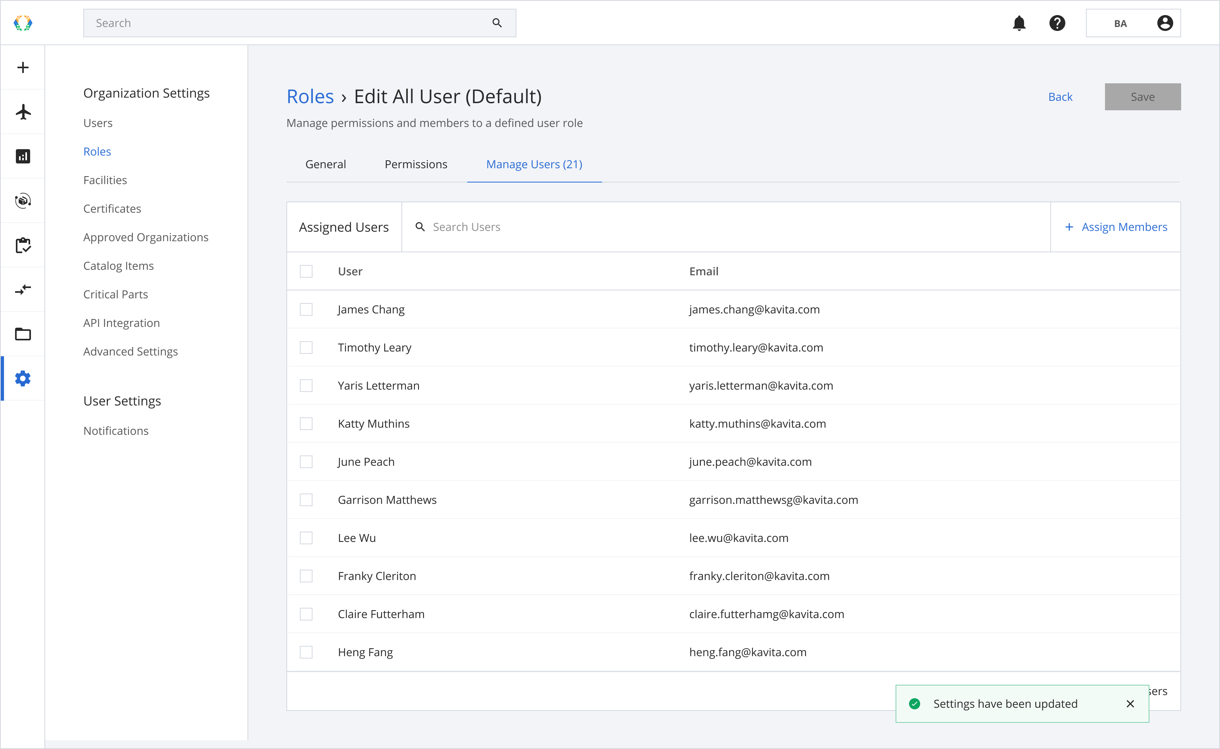This screenshot has height=749, width=1220.
Task: Click garrison.matthewsg@kavita.com email
Action: (774, 500)
